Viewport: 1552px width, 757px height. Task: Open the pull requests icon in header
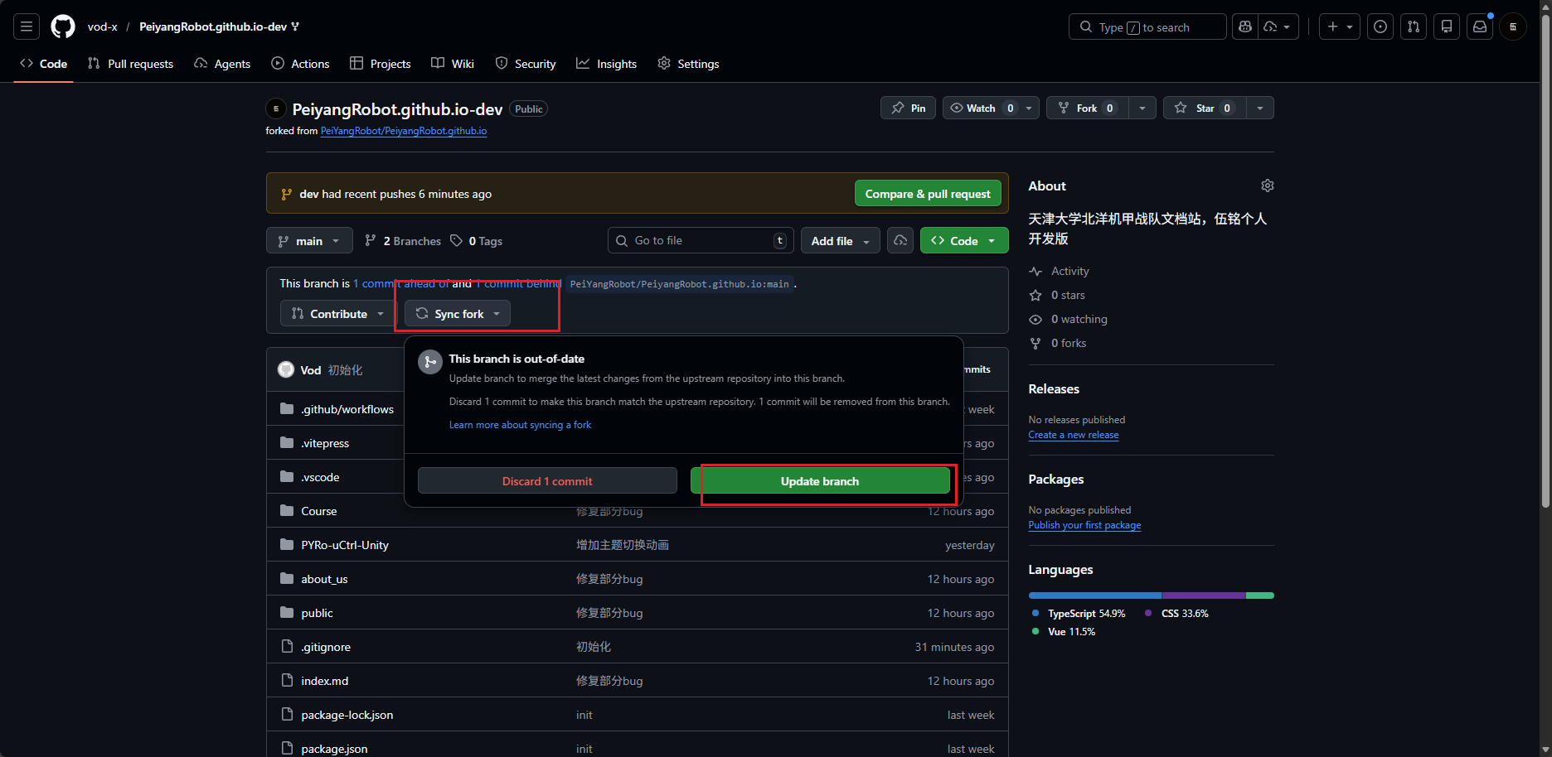(1414, 27)
